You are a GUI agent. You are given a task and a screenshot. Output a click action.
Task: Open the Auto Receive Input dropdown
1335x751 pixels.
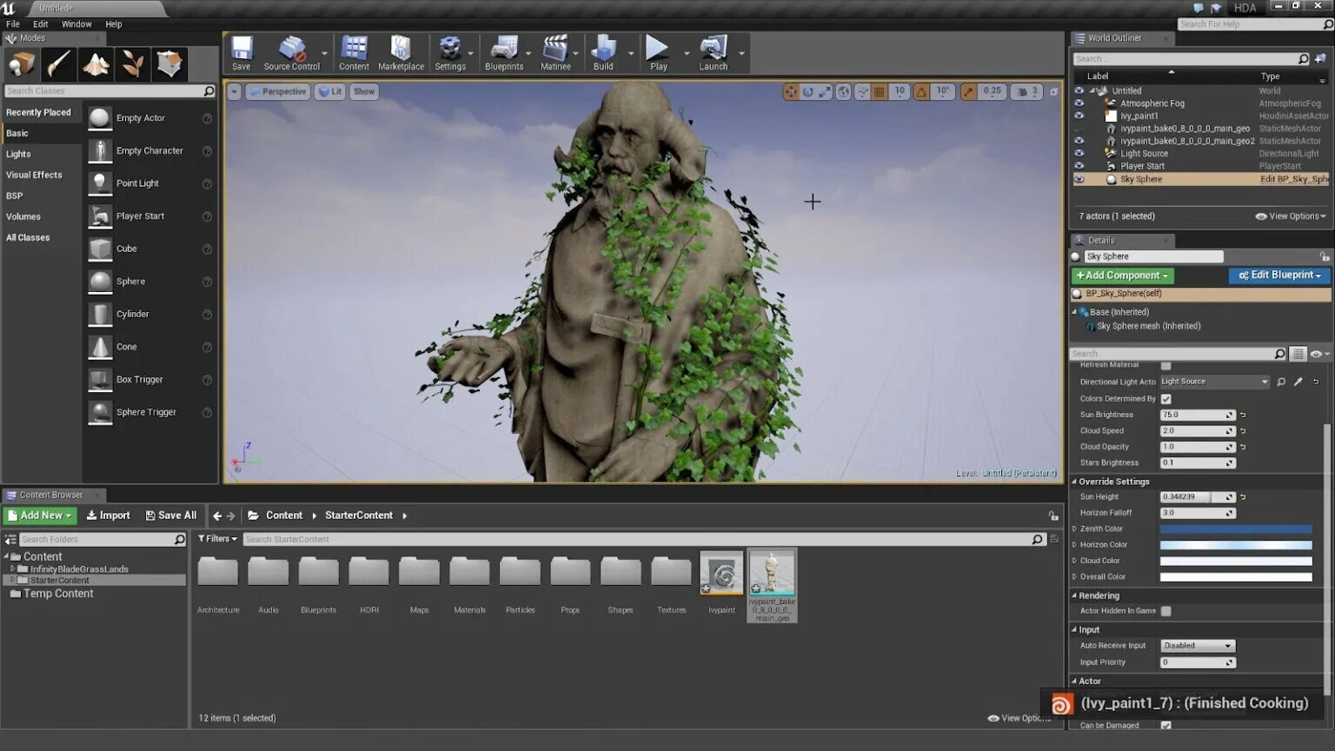[x=1197, y=646]
